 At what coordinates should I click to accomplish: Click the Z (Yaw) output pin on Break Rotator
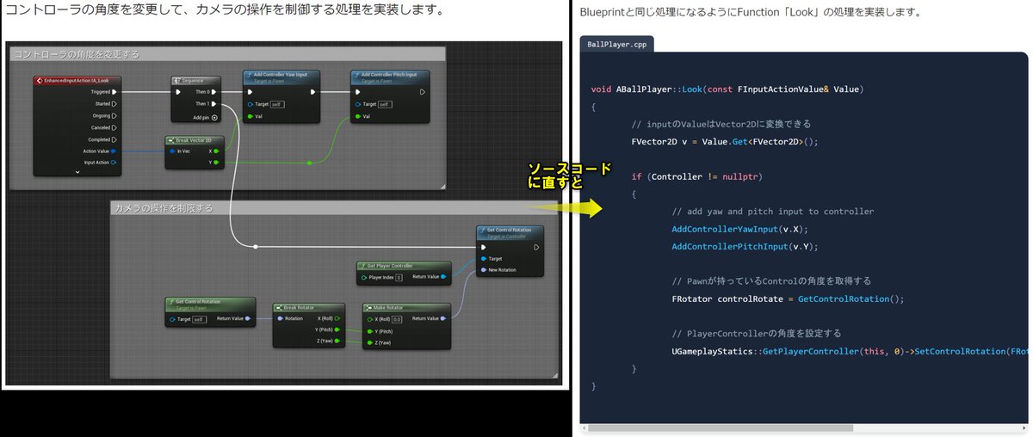point(337,341)
